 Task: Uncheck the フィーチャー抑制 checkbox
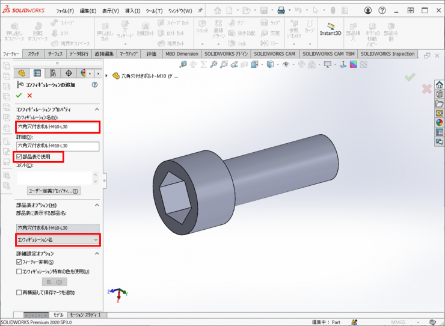(19, 262)
